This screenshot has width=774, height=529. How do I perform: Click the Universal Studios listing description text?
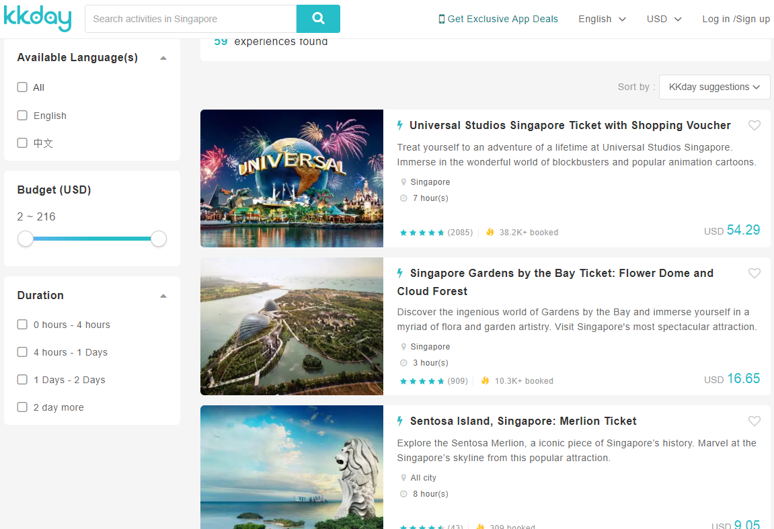pos(576,155)
